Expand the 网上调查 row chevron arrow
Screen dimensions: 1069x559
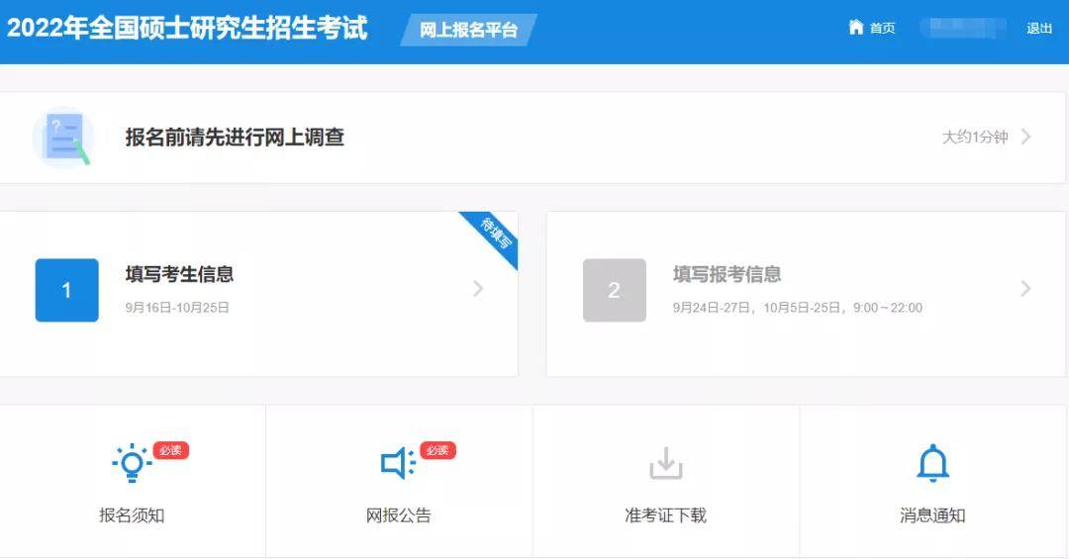coord(1026,137)
